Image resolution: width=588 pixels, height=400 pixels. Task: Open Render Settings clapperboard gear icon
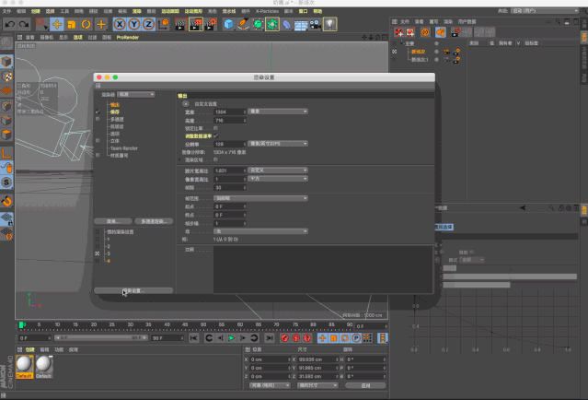(211, 25)
